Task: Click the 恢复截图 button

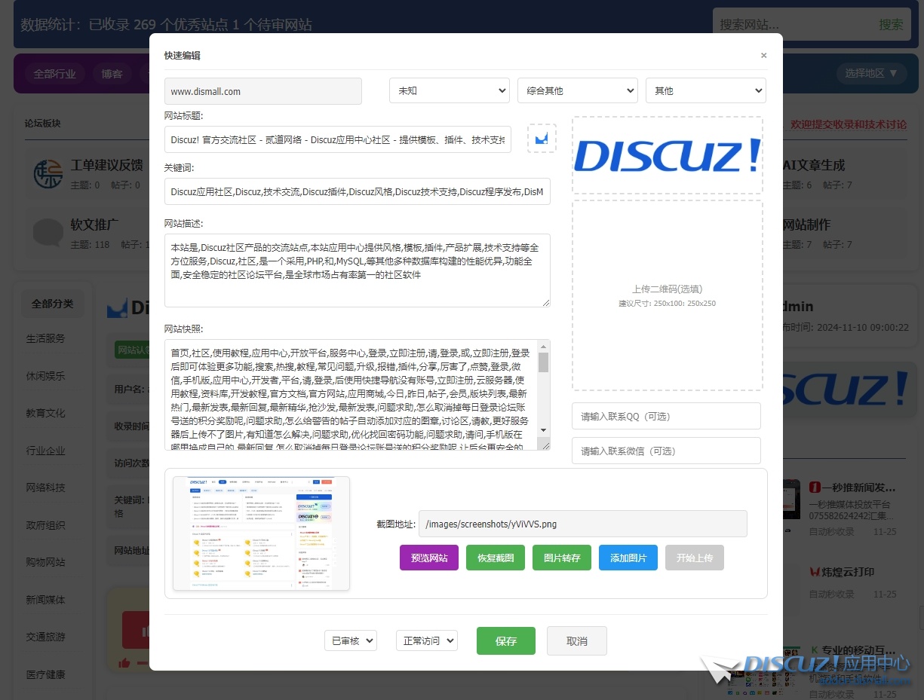Action: (x=496, y=558)
